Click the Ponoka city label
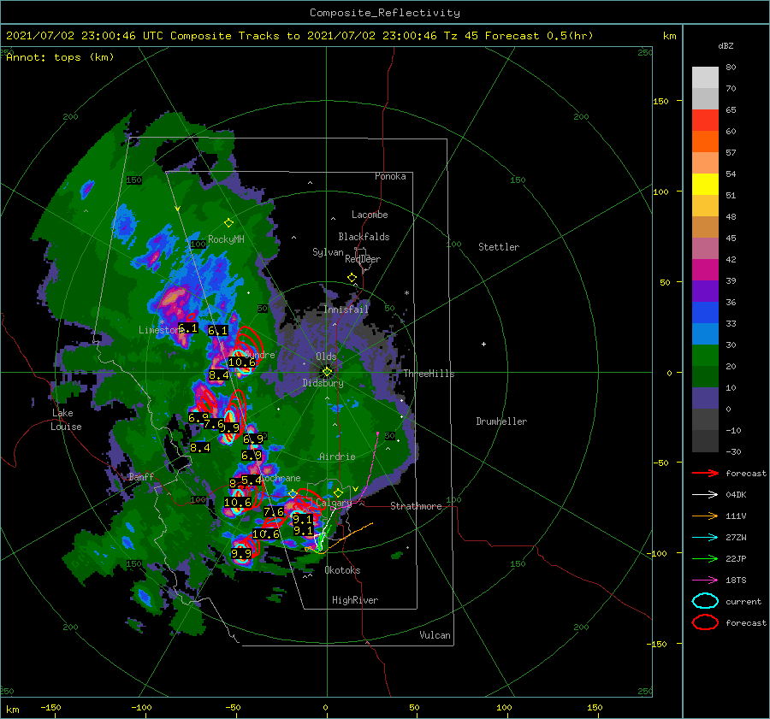Screen dimensions: 770x719 coord(390,176)
